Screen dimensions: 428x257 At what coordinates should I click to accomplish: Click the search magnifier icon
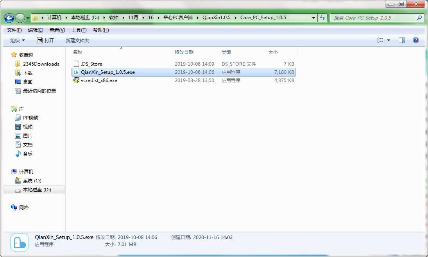[x=419, y=18]
